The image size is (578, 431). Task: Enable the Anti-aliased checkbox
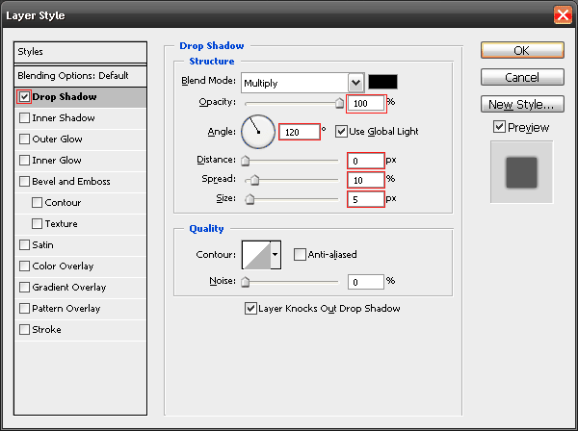[x=300, y=255]
